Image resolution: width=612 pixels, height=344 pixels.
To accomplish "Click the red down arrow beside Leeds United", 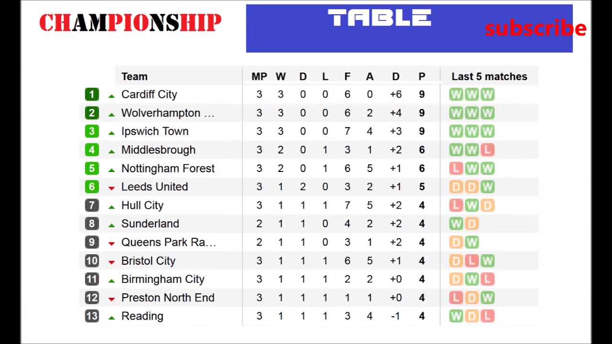I will point(111,188).
